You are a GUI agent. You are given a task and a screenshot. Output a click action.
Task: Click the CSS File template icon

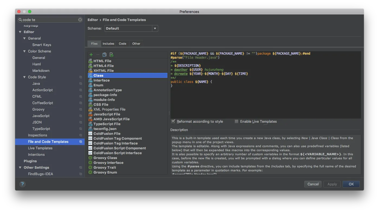point(90,105)
